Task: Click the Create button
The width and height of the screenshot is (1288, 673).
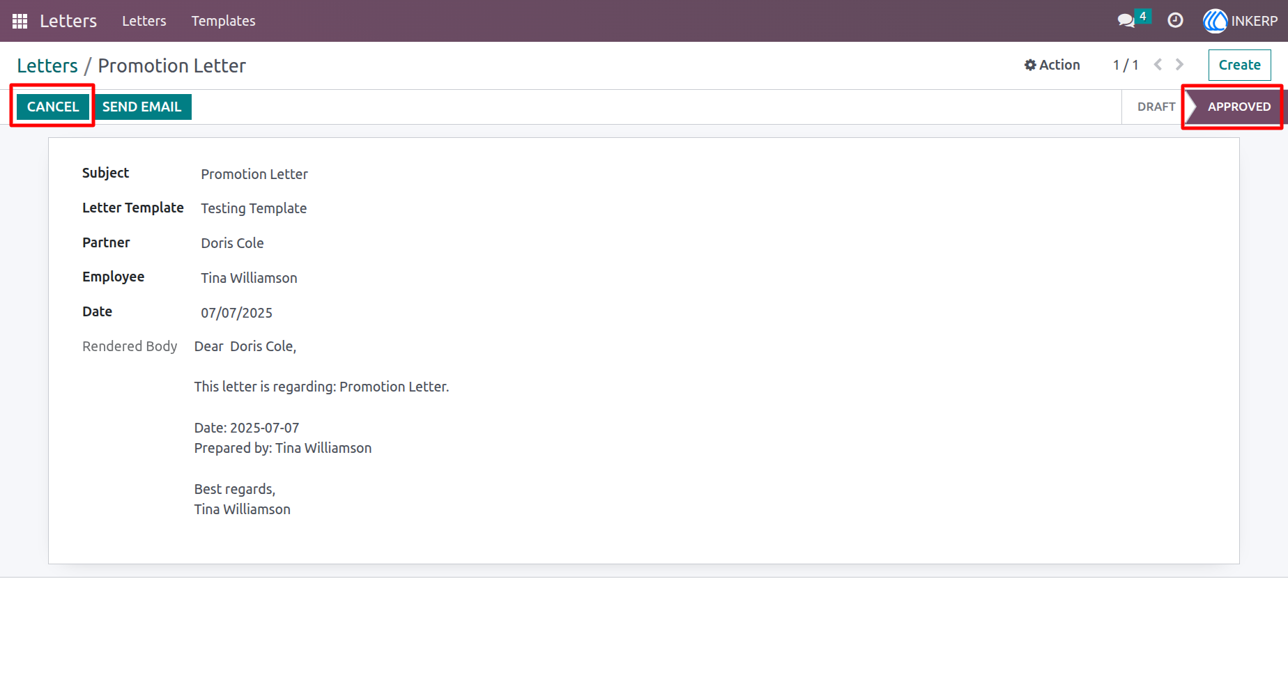Action: (1239, 65)
